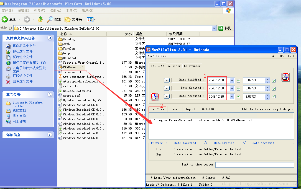This screenshot has height=189, width=301.
Task: Increase Date Created time with spinner
Action: click(x=267, y=87)
